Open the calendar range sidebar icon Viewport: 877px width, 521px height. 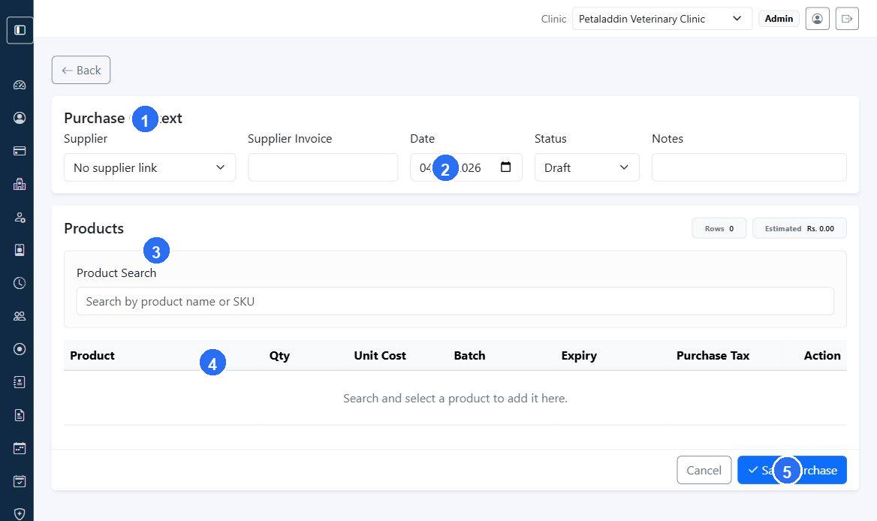pos(20,448)
